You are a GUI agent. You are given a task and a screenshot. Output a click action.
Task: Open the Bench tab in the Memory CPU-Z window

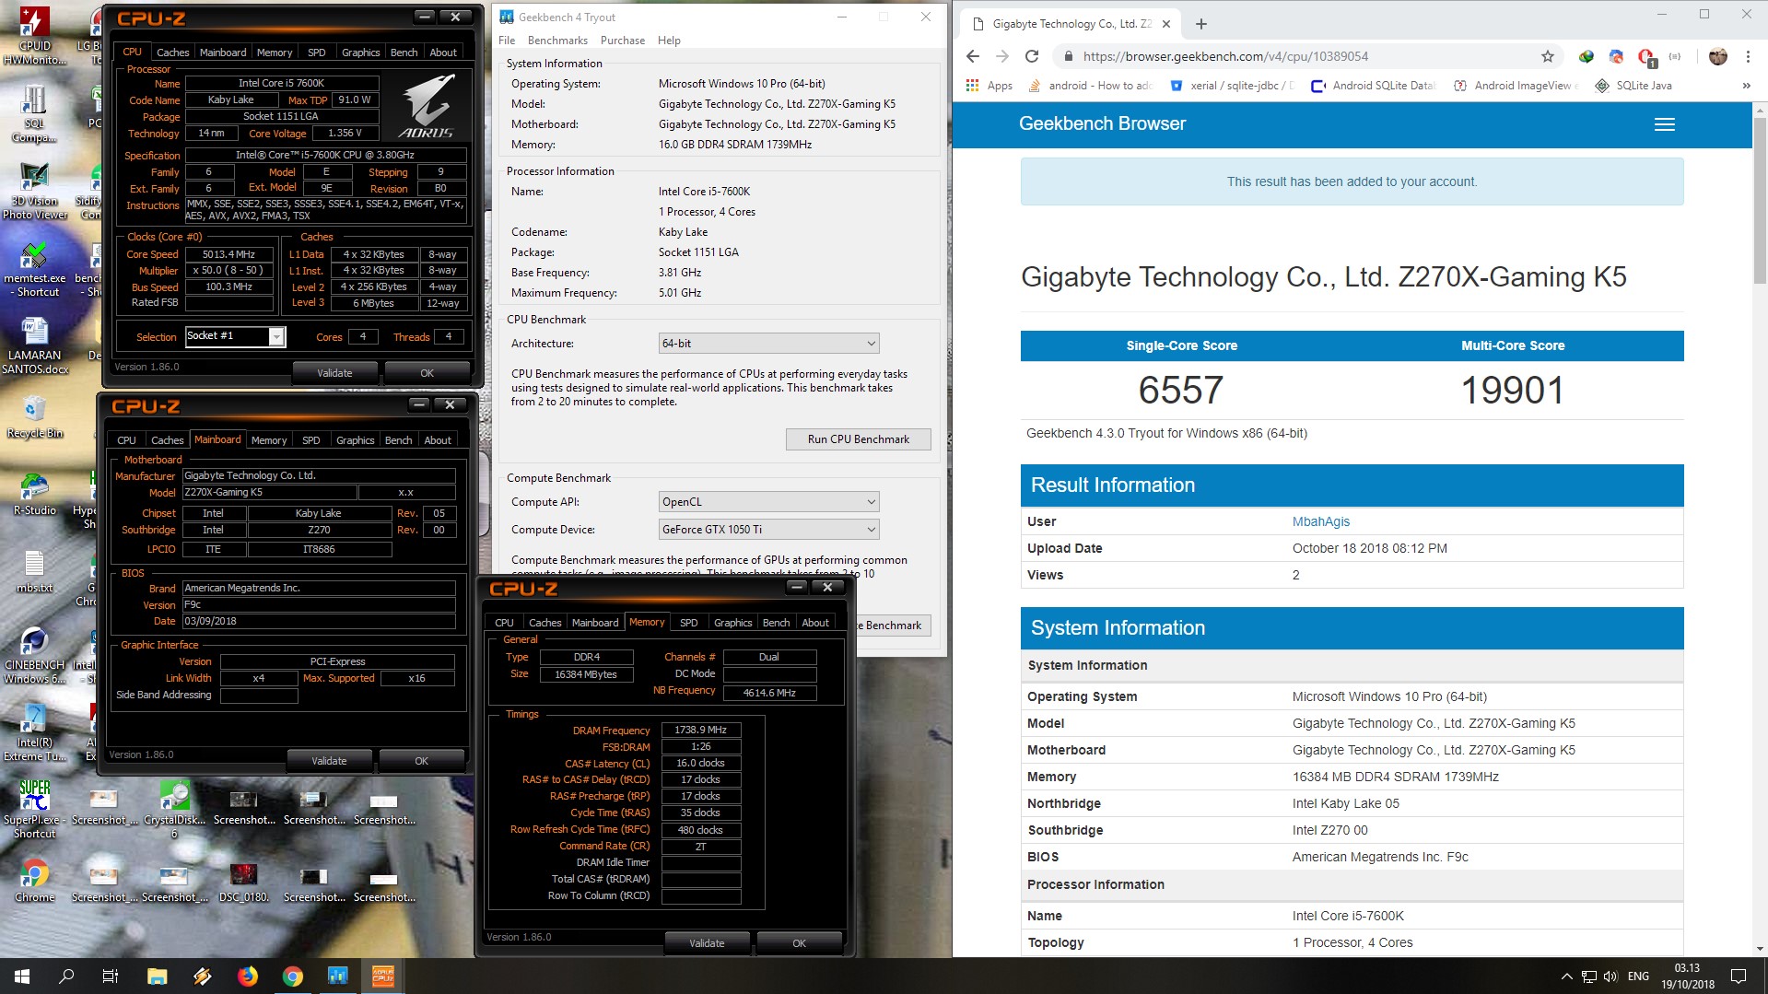pos(776,623)
